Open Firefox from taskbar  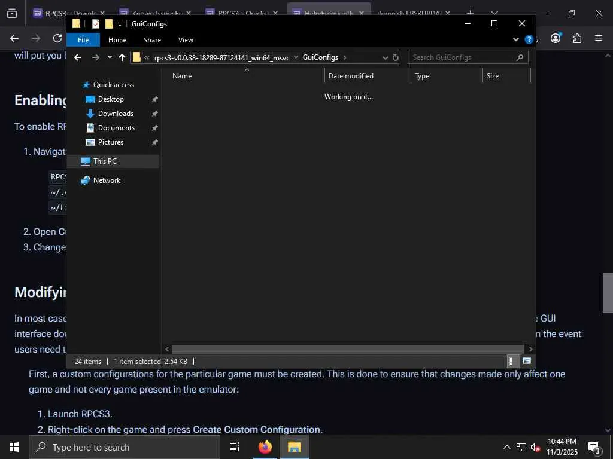coord(265,447)
